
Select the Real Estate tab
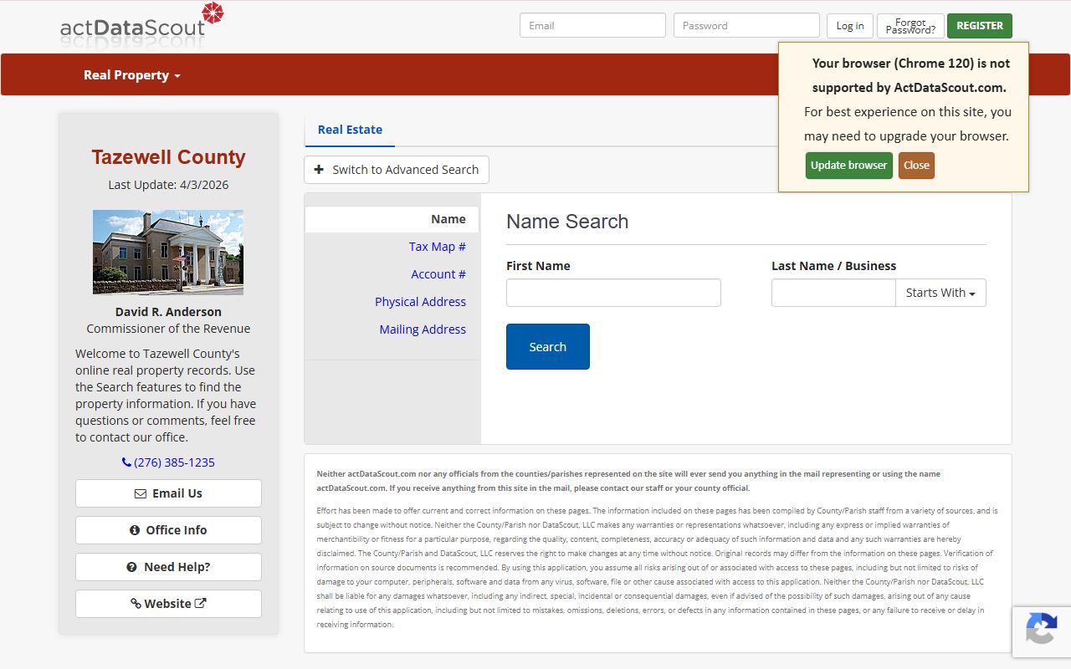pos(350,130)
